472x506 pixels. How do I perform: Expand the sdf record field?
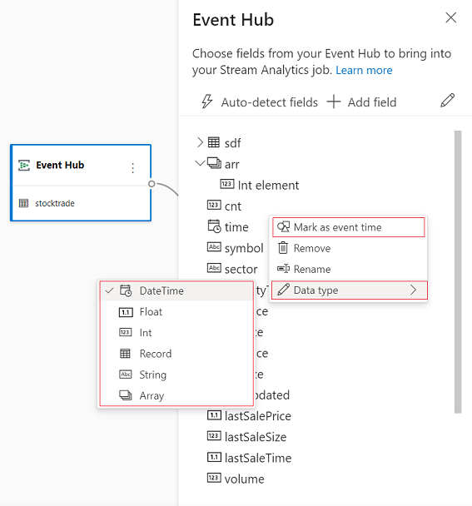click(x=200, y=142)
